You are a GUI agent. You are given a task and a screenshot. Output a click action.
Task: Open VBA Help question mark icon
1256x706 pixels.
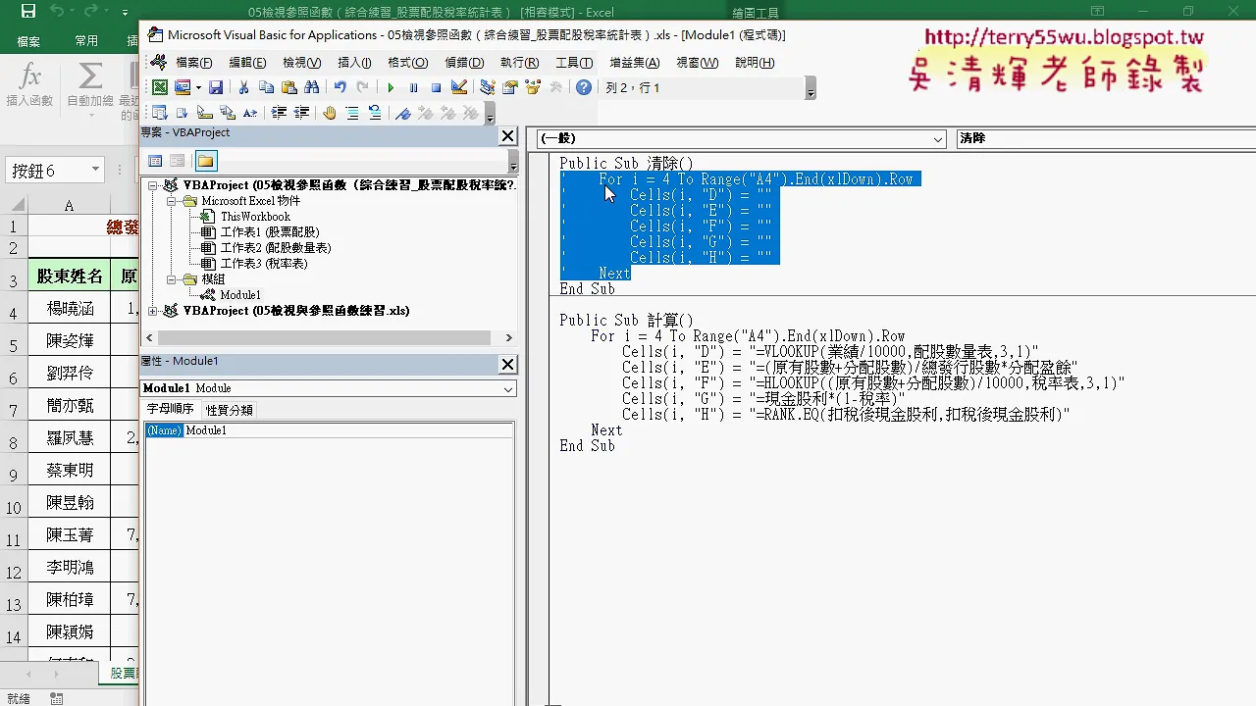tap(584, 87)
